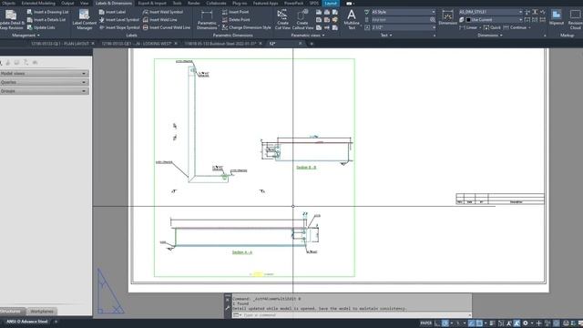Click Quick dimension tool

(x=492, y=27)
